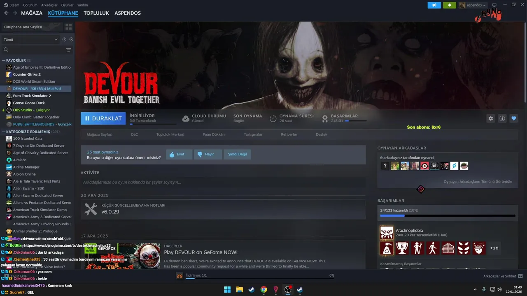Show the +16 more achievements
Image resolution: width=527 pixels, height=296 pixels.
point(494,248)
